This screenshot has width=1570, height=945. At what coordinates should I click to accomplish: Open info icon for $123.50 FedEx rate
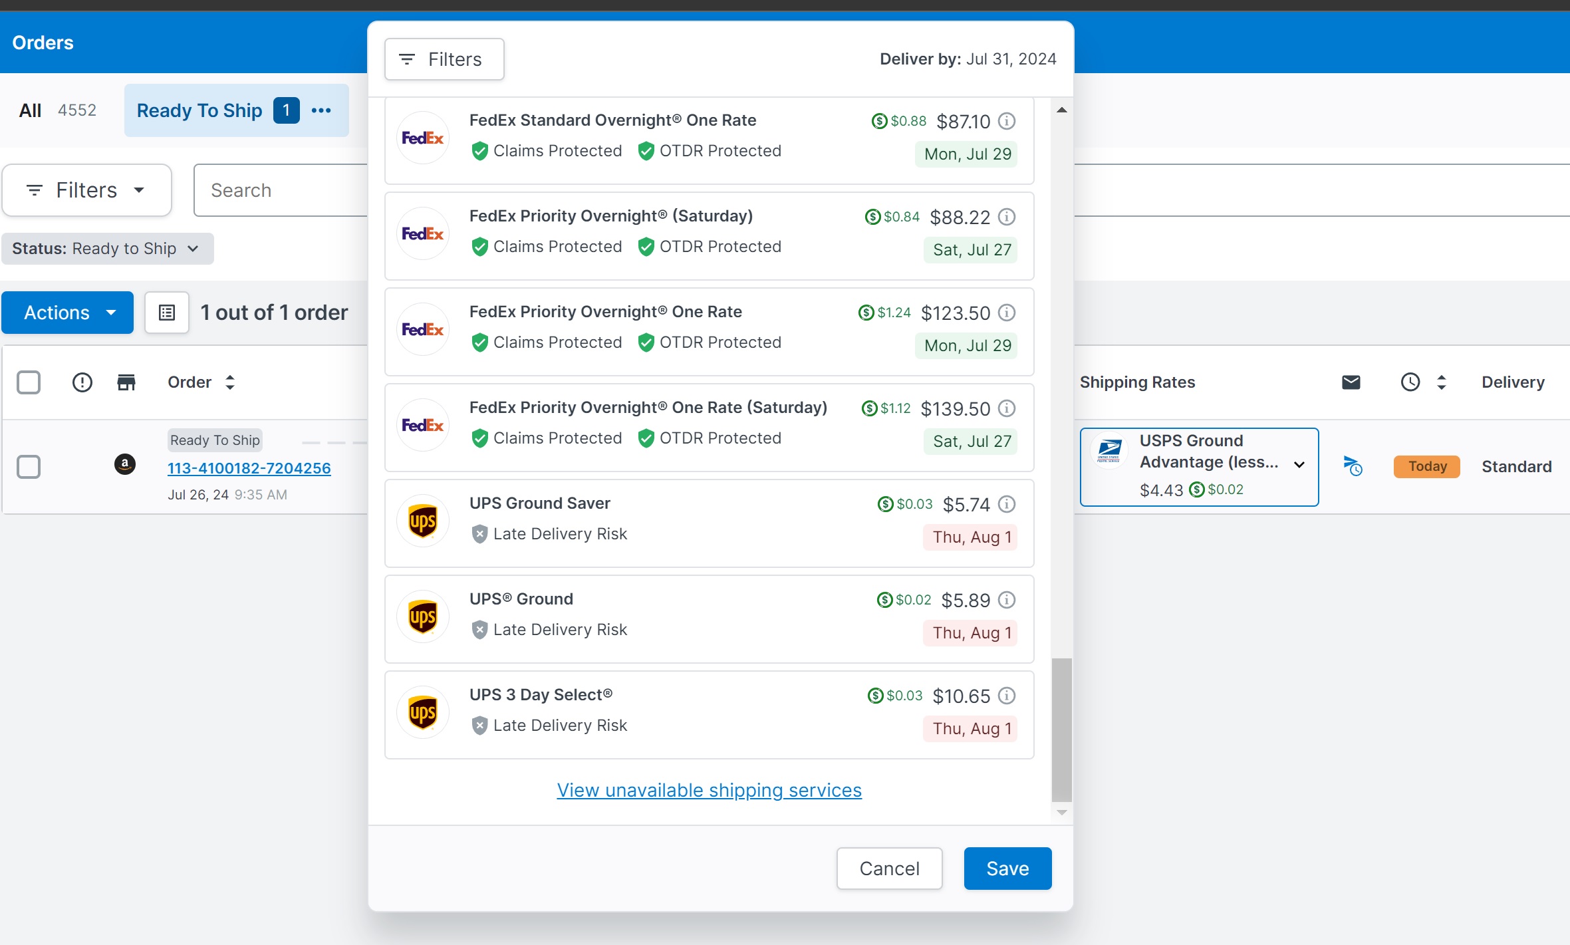[x=1007, y=313]
